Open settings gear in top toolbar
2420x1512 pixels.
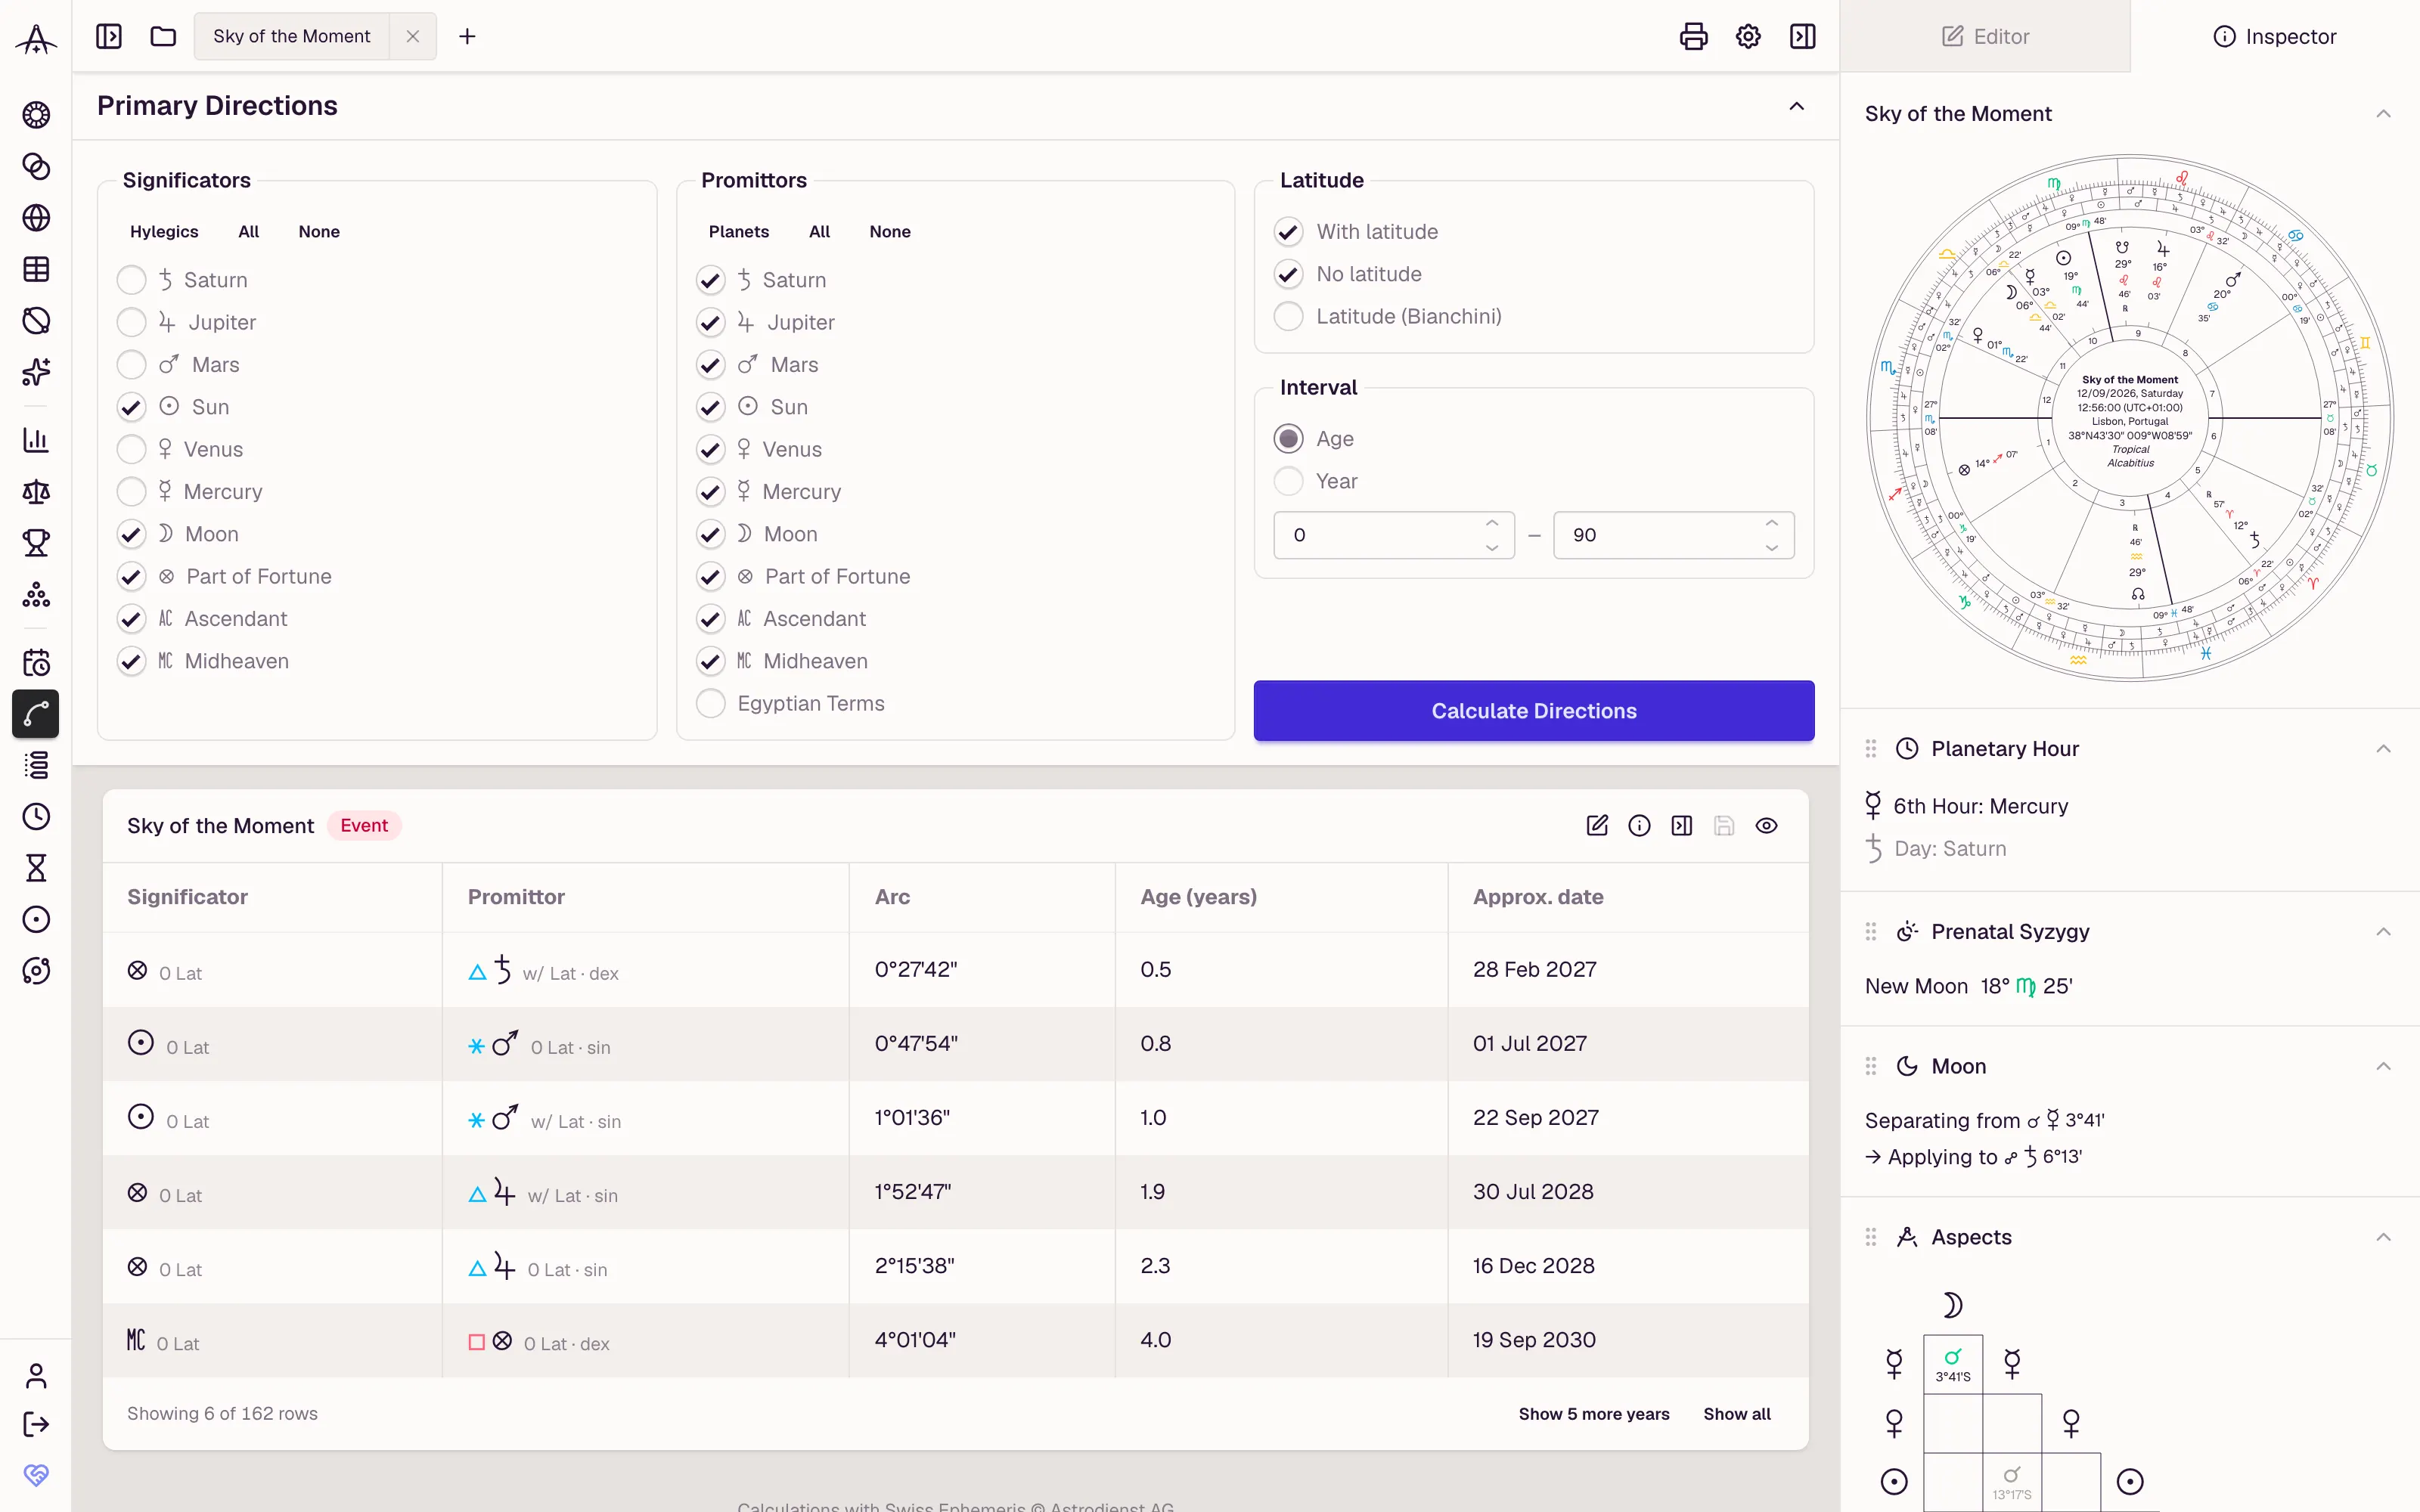click(x=1748, y=37)
